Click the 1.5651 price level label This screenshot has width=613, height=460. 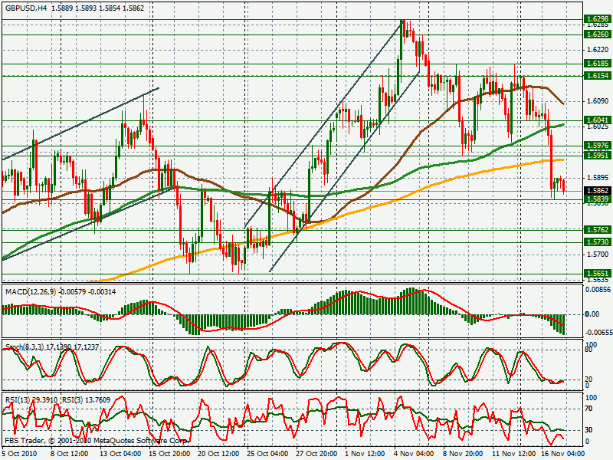598,274
